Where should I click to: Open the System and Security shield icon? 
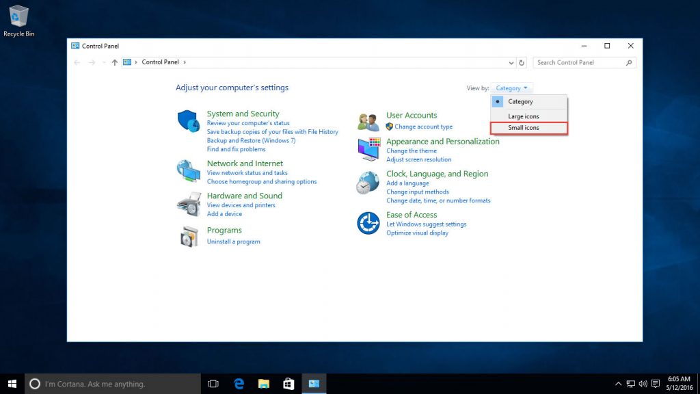[189, 118]
